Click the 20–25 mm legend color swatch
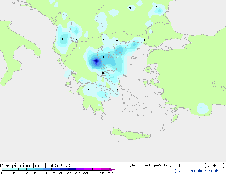This screenshot has width=226, height=174. (64, 169)
